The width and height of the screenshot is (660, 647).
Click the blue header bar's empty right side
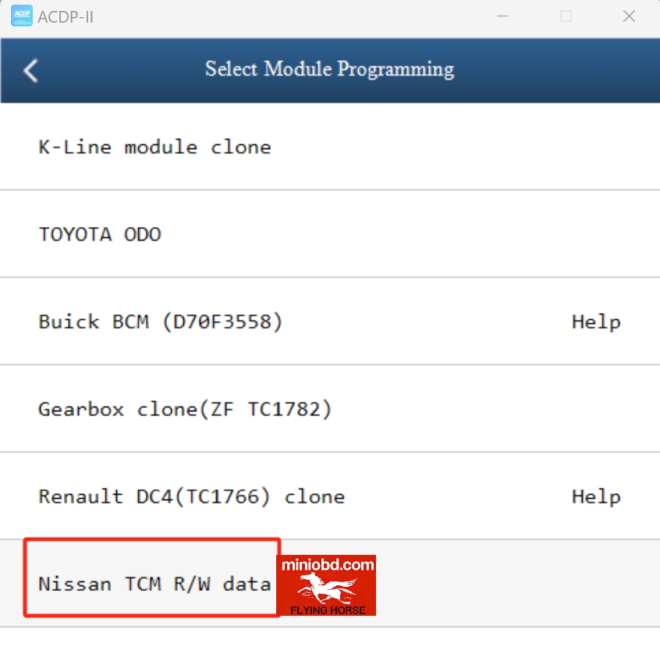pos(570,70)
